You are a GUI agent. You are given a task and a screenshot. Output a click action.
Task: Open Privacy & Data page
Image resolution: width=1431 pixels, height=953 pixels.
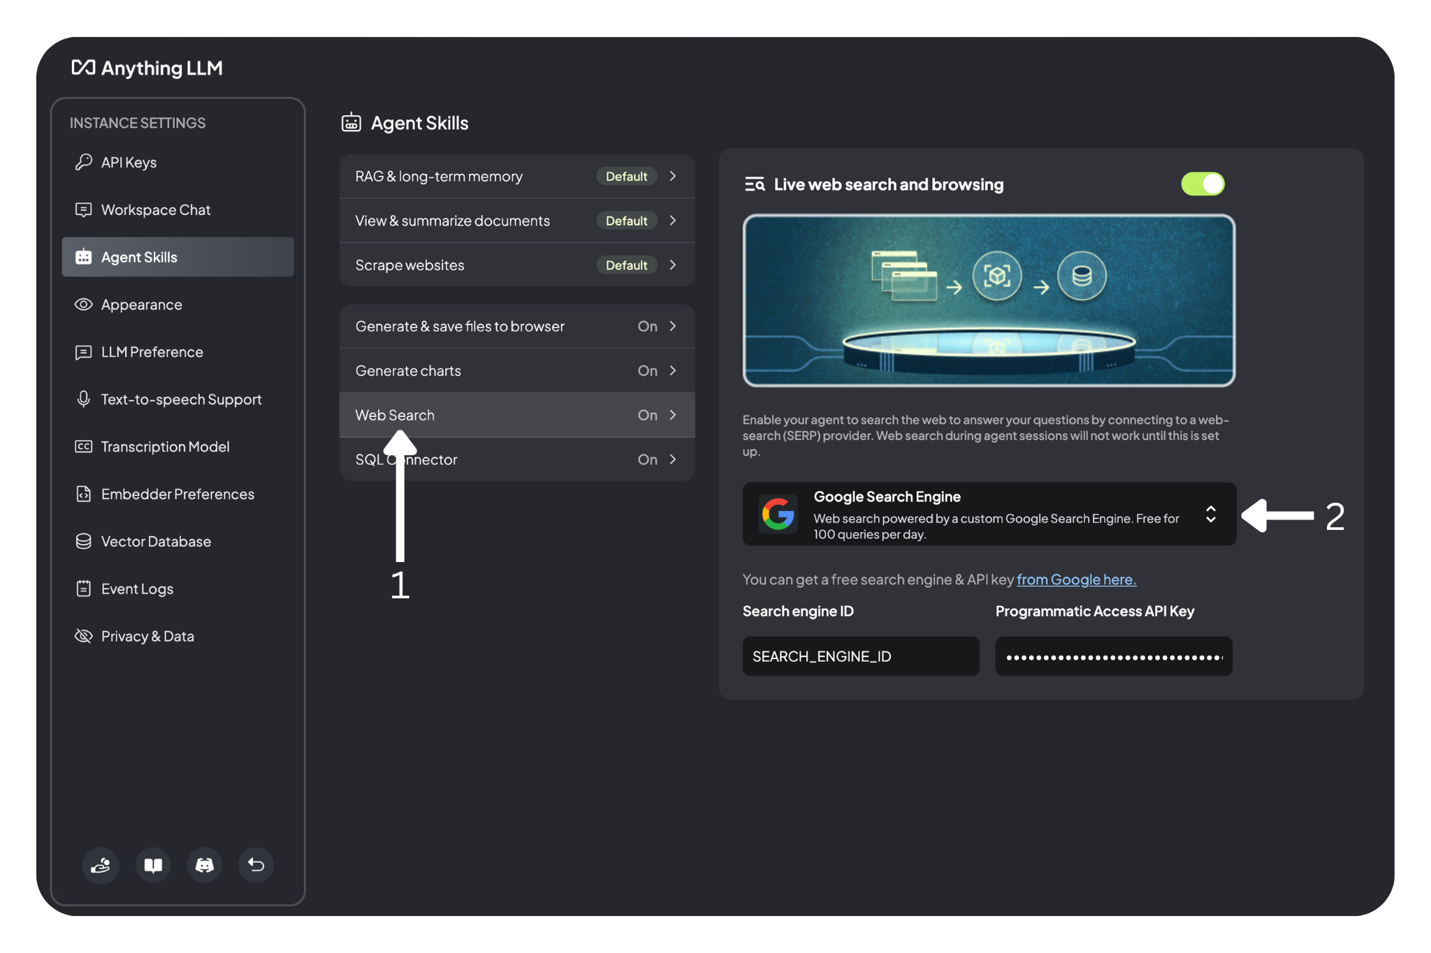tap(177, 636)
